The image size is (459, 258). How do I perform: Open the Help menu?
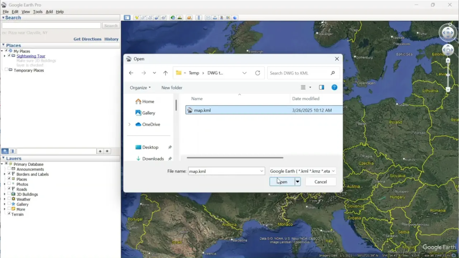tap(60, 12)
